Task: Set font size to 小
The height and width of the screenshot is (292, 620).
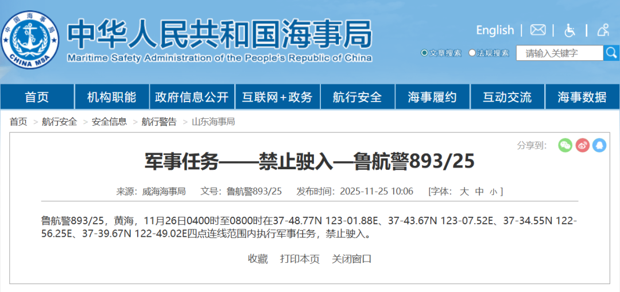Action: (493, 192)
